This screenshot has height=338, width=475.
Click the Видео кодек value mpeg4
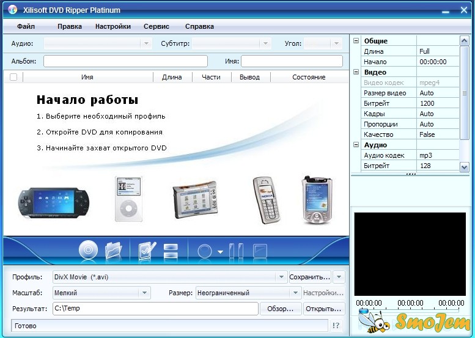point(438,83)
